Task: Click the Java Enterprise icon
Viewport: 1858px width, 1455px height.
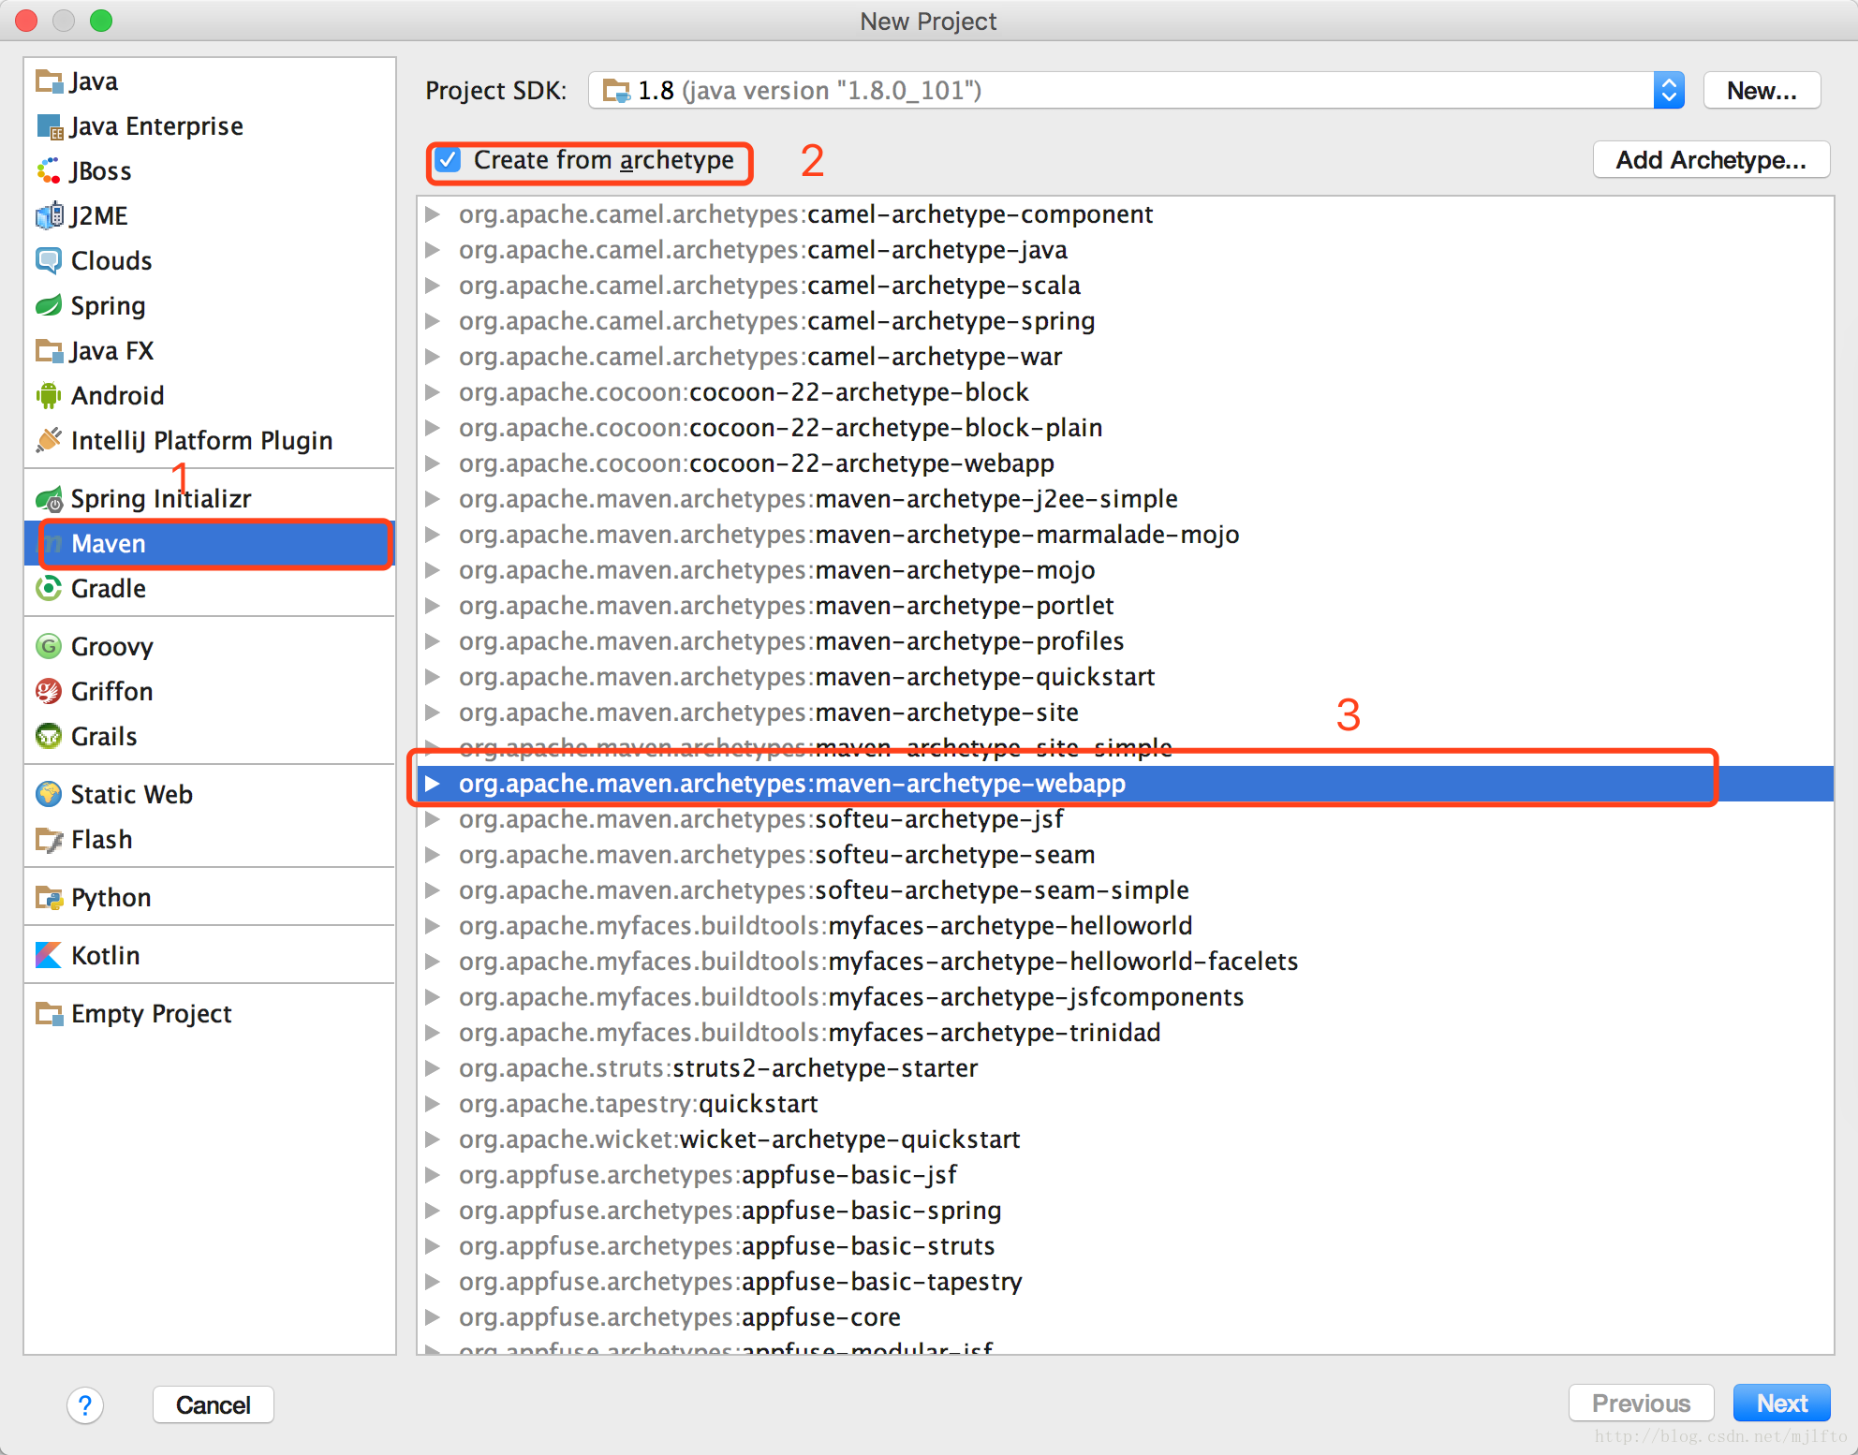Action: coord(49,126)
